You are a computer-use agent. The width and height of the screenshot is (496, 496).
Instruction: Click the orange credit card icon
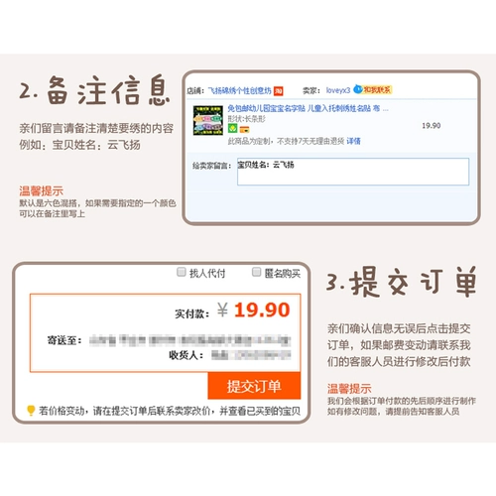point(244,129)
